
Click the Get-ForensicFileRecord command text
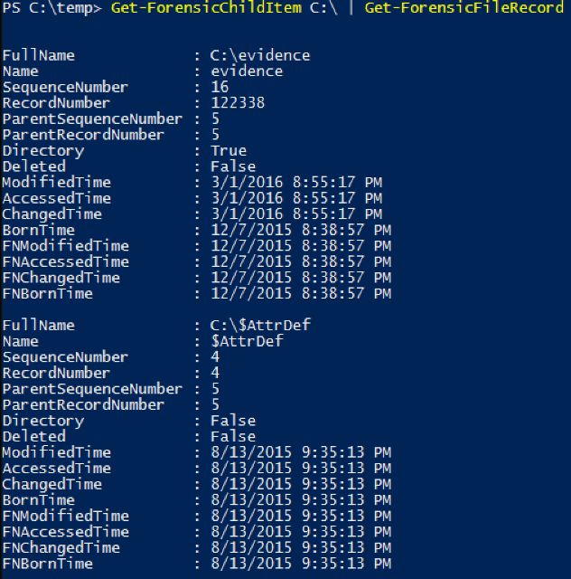point(464,8)
